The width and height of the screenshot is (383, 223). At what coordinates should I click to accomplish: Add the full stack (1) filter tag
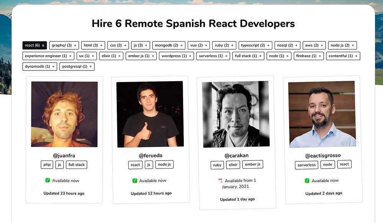click(x=248, y=56)
